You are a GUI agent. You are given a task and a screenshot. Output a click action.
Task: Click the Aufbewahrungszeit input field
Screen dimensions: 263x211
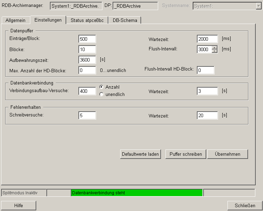point(87,60)
